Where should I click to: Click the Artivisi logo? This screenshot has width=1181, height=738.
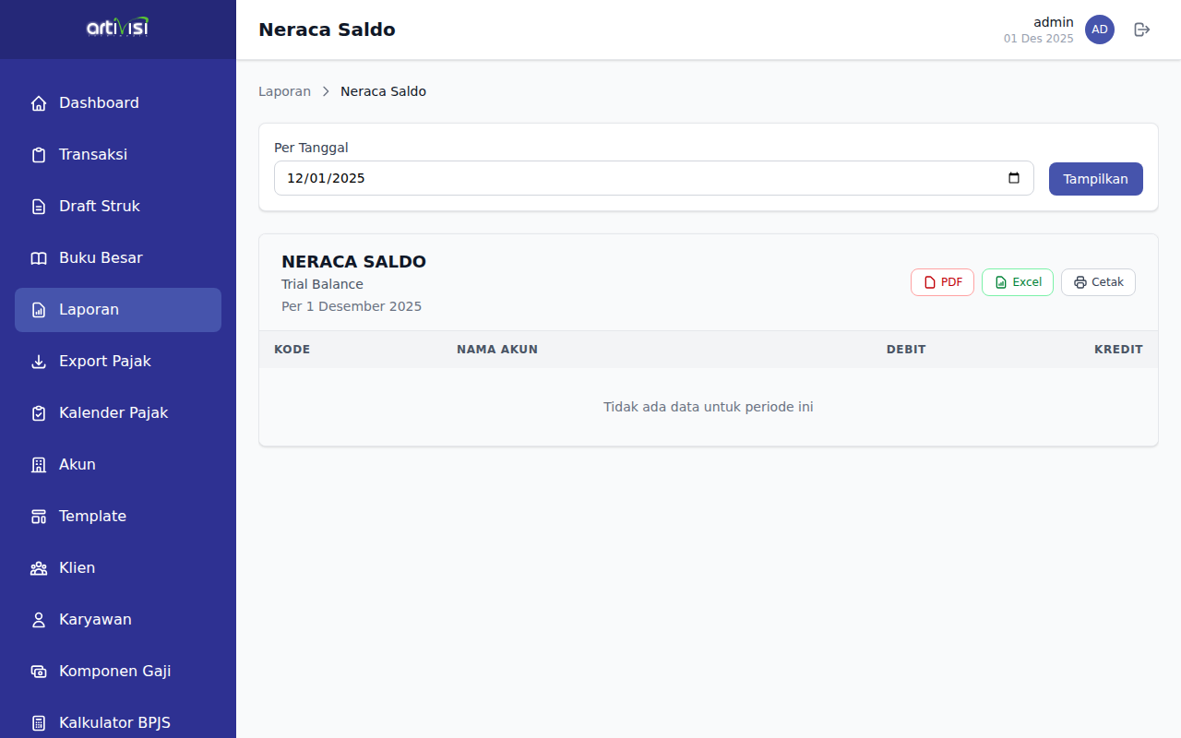(117, 28)
